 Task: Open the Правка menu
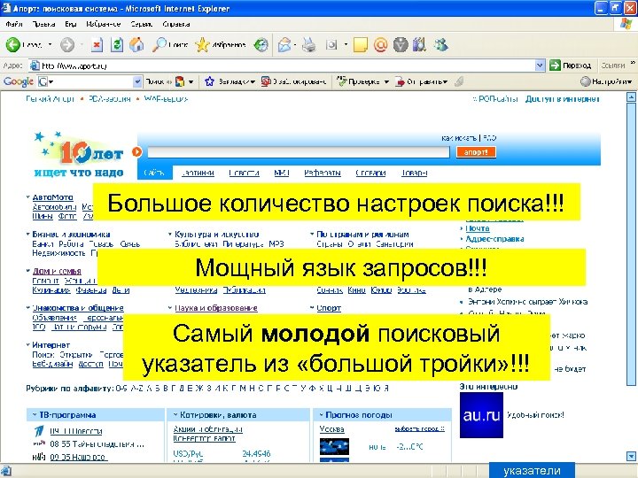pos(44,24)
